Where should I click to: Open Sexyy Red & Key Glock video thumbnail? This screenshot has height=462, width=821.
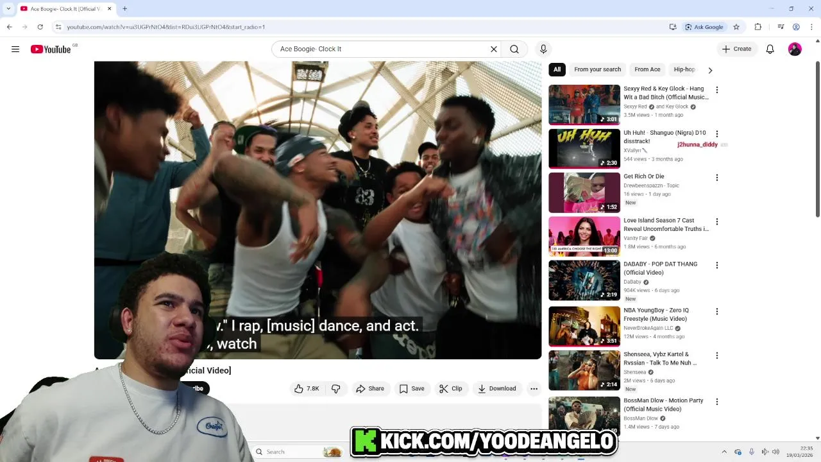584,105
